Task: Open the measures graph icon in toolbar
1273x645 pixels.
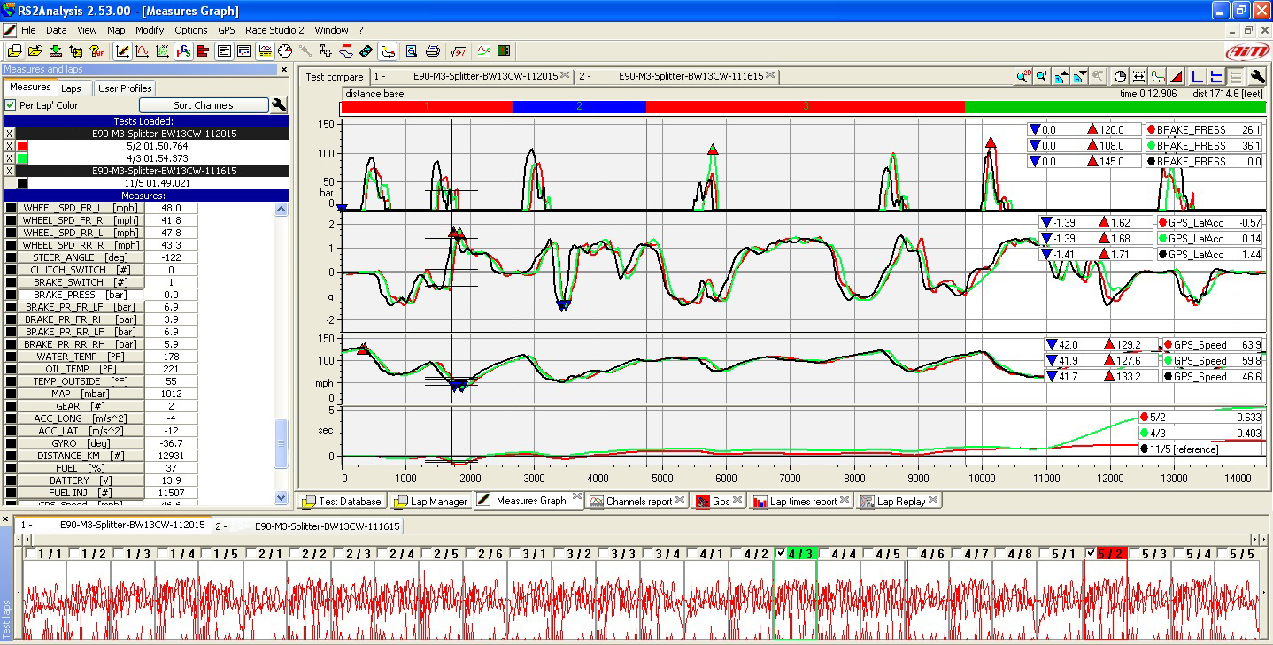Action: click(x=123, y=50)
